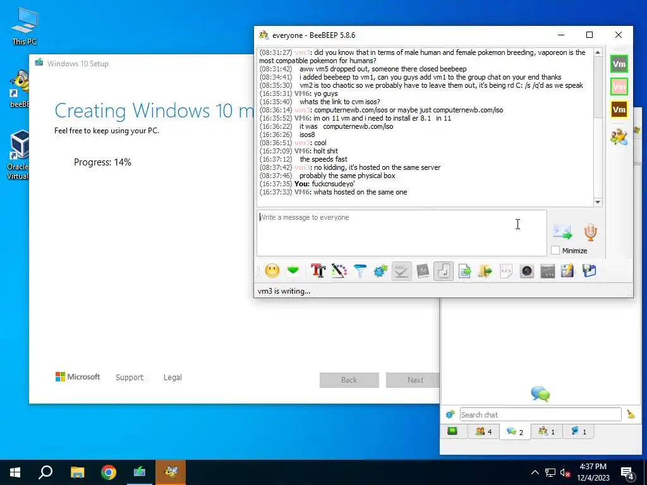This screenshot has height=485, width=647.
Task: Click the blue floppy disks save icon
Action: coord(589,271)
